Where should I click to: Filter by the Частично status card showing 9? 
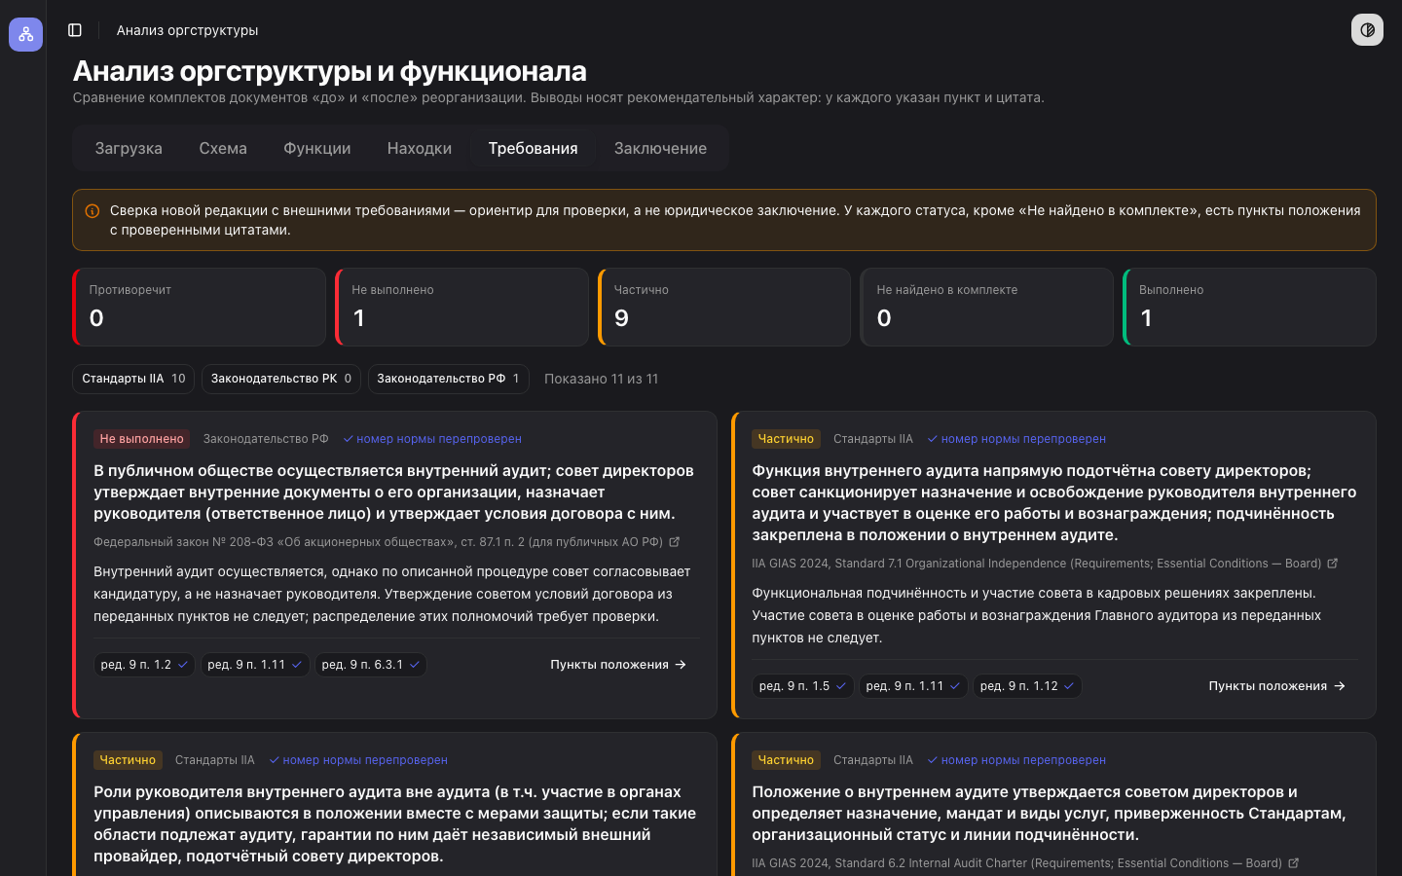724,307
